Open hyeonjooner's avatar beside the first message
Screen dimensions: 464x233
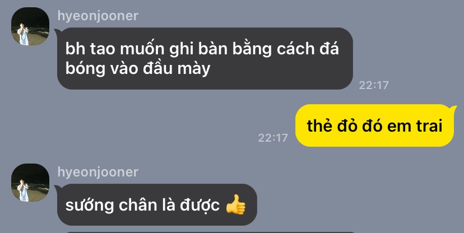[30, 26]
